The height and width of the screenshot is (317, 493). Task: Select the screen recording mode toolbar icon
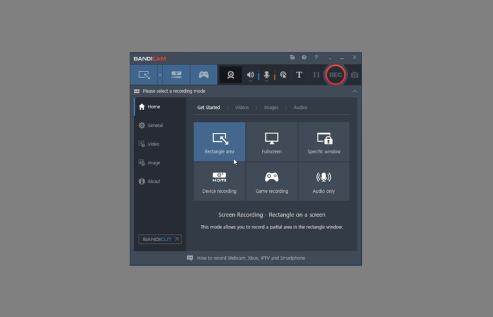(x=144, y=75)
